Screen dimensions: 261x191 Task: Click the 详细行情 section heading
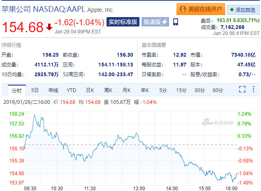point(11,45)
